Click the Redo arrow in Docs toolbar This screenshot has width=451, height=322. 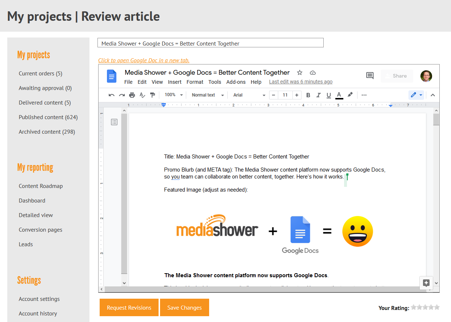[122, 95]
